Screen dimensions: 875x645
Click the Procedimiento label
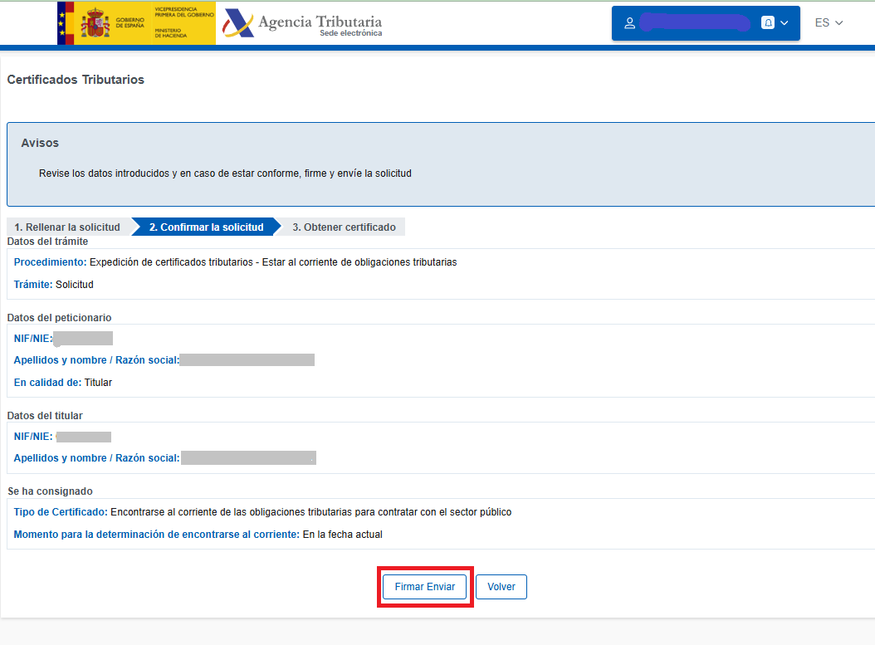pos(50,262)
